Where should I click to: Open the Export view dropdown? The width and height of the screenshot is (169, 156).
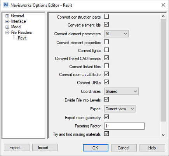[120, 109]
